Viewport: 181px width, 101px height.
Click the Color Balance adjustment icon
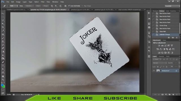pos(161,49)
